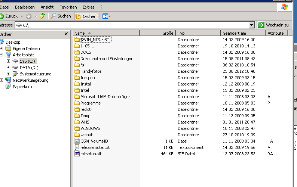The width and height of the screenshot is (297, 187).
Task: Select Systemsteuerung in the tree
Action: (36, 74)
